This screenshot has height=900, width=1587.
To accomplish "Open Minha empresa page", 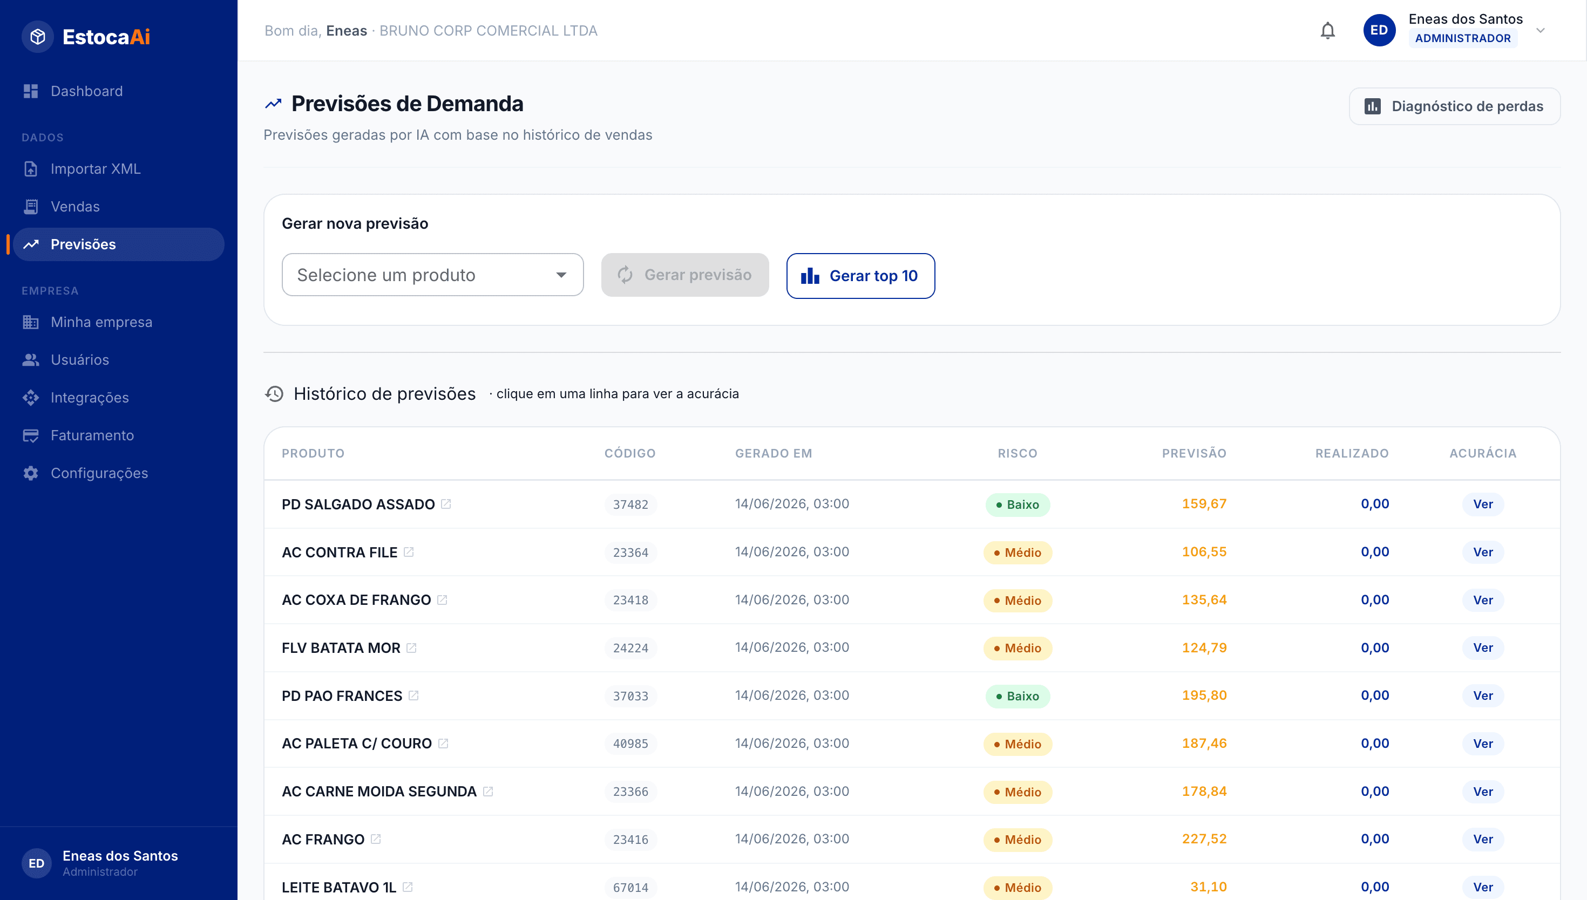I will pos(119,322).
